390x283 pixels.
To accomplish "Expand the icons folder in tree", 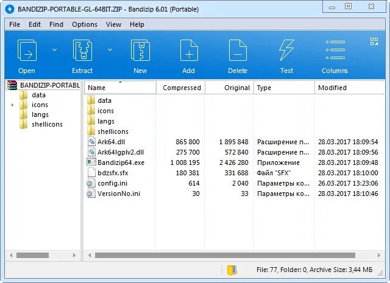I will coord(12,105).
